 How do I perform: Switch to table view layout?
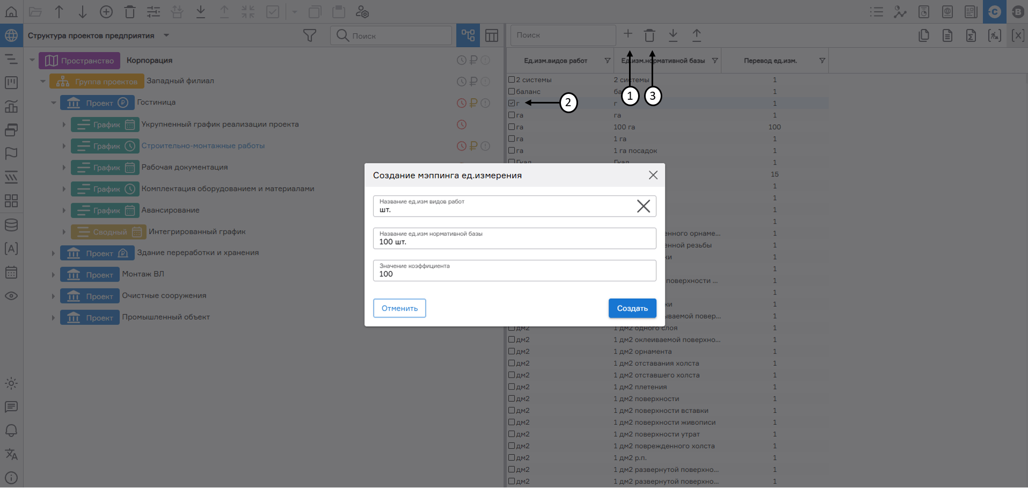pyautogui.click(x=492, y=35)
